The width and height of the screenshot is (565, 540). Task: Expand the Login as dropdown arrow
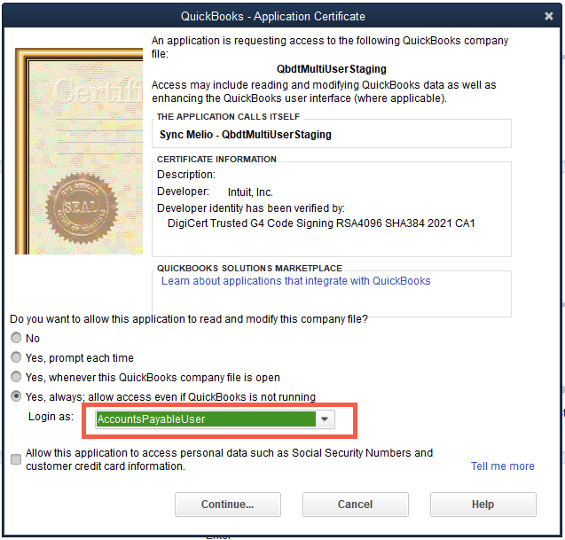point(326,419)
